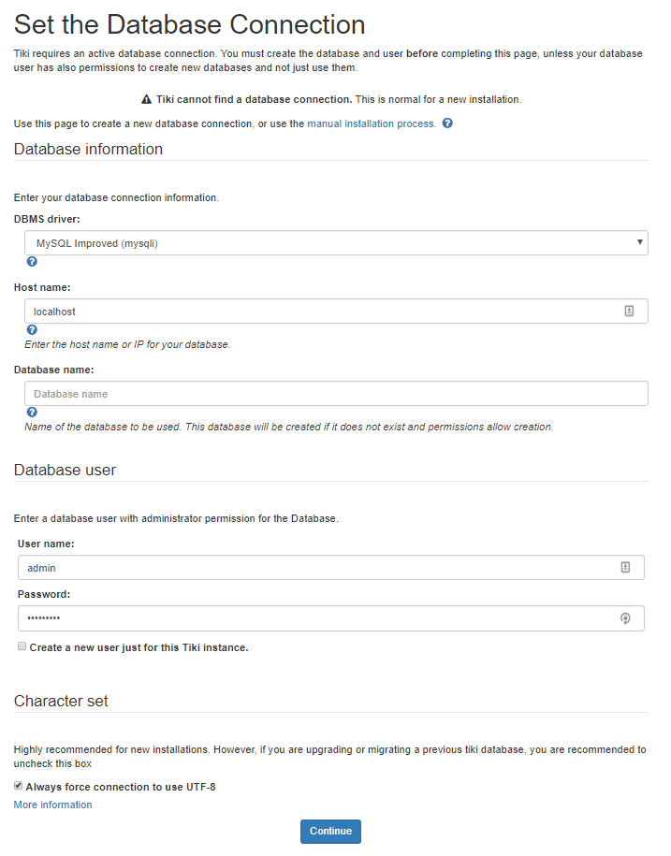Click autofill icon inside User name field
Image resolution: width=671 pixels, height=856 pixels.
(x=625, y=567)
